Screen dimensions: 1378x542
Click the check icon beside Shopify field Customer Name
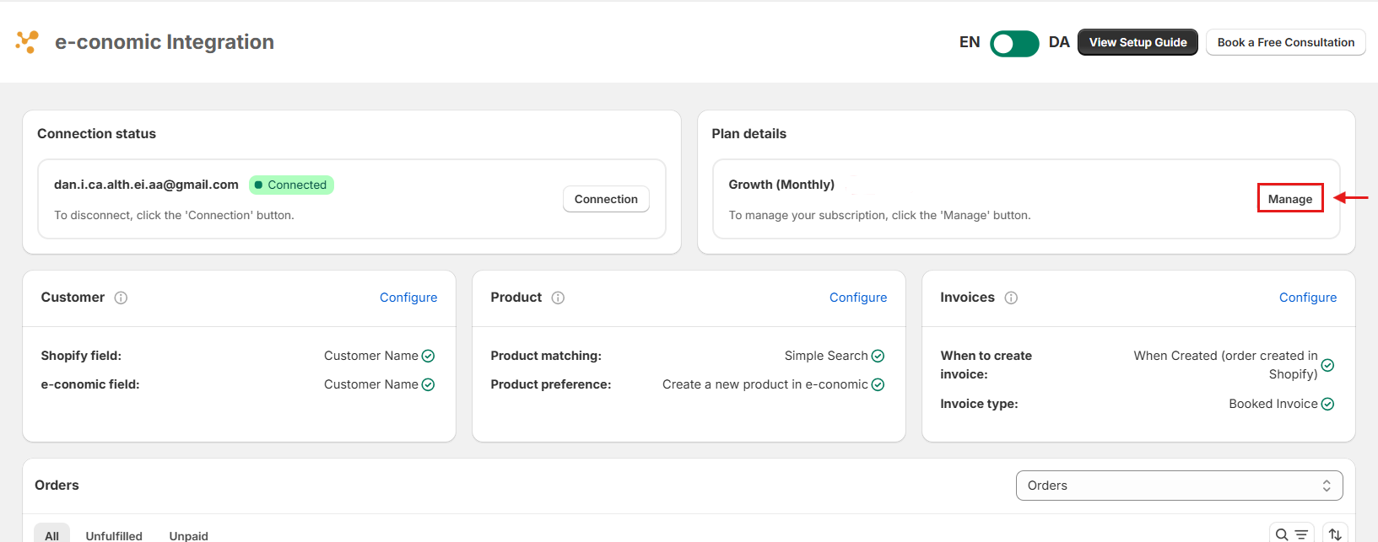[428, 356]
